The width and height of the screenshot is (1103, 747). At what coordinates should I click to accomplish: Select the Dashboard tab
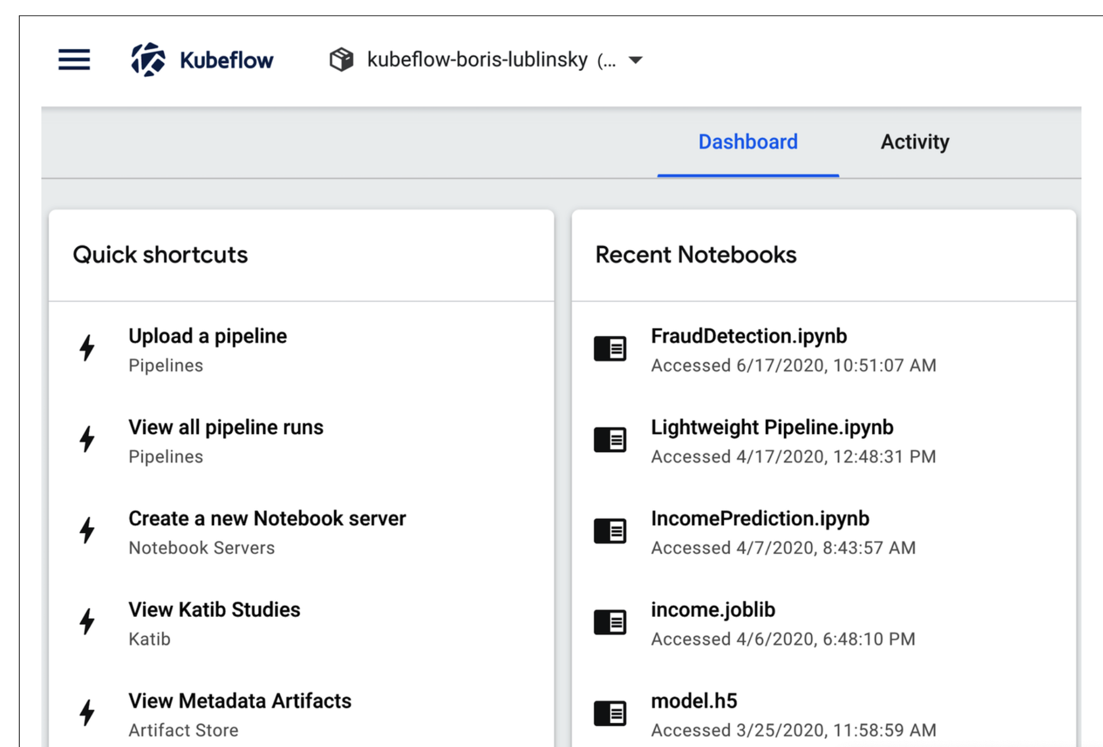pos(748,142)
